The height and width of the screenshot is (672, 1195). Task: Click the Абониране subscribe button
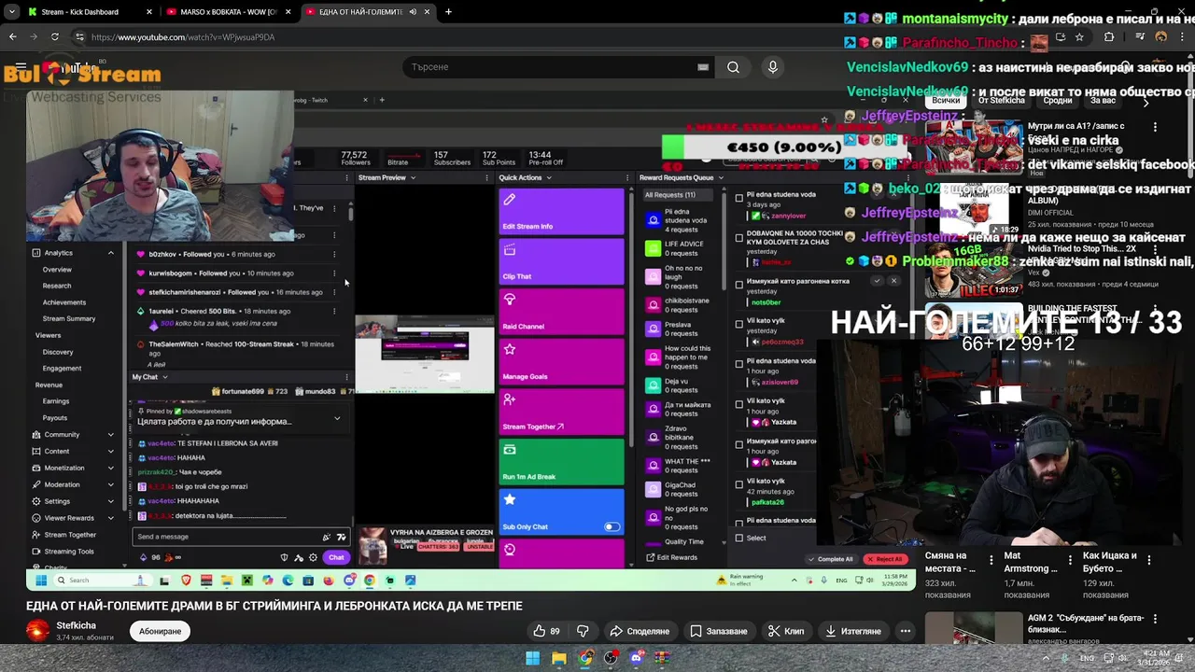pyautogui.click(x=160, y=631)
